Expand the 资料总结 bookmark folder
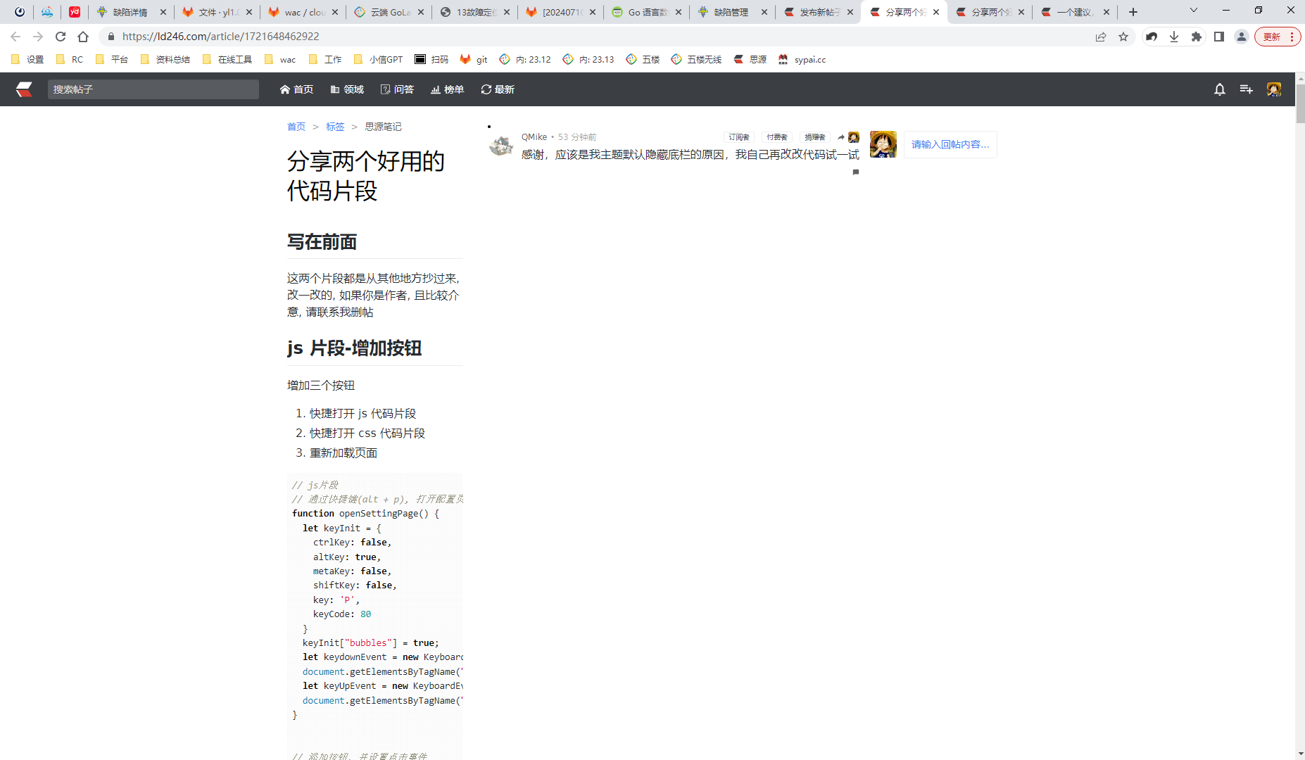Screen dimensions: 1305x760 165,60
